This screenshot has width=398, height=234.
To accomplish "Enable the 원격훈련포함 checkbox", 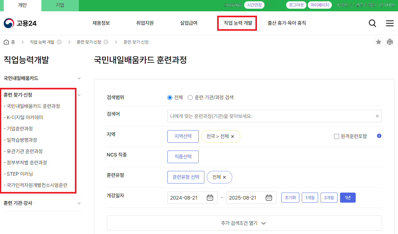I will [x=337, y=136].
